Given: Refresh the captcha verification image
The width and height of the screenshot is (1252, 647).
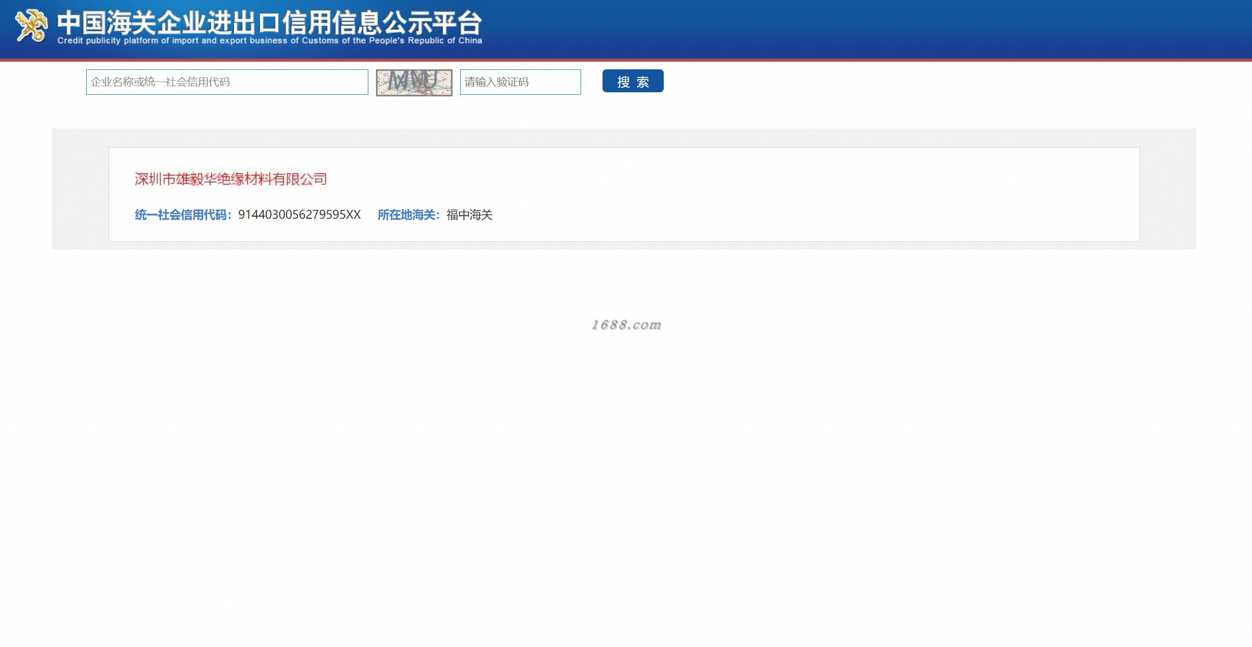Looking at the screenshot, I should point(414,83).
